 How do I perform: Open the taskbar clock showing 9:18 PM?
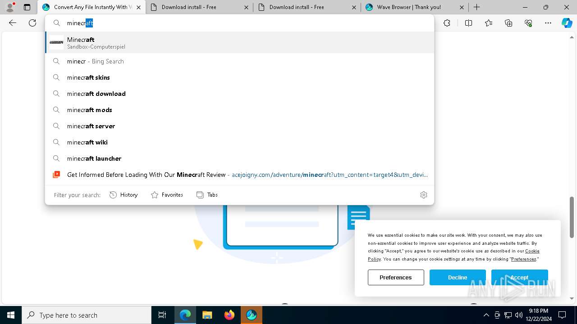click(538, 315)
